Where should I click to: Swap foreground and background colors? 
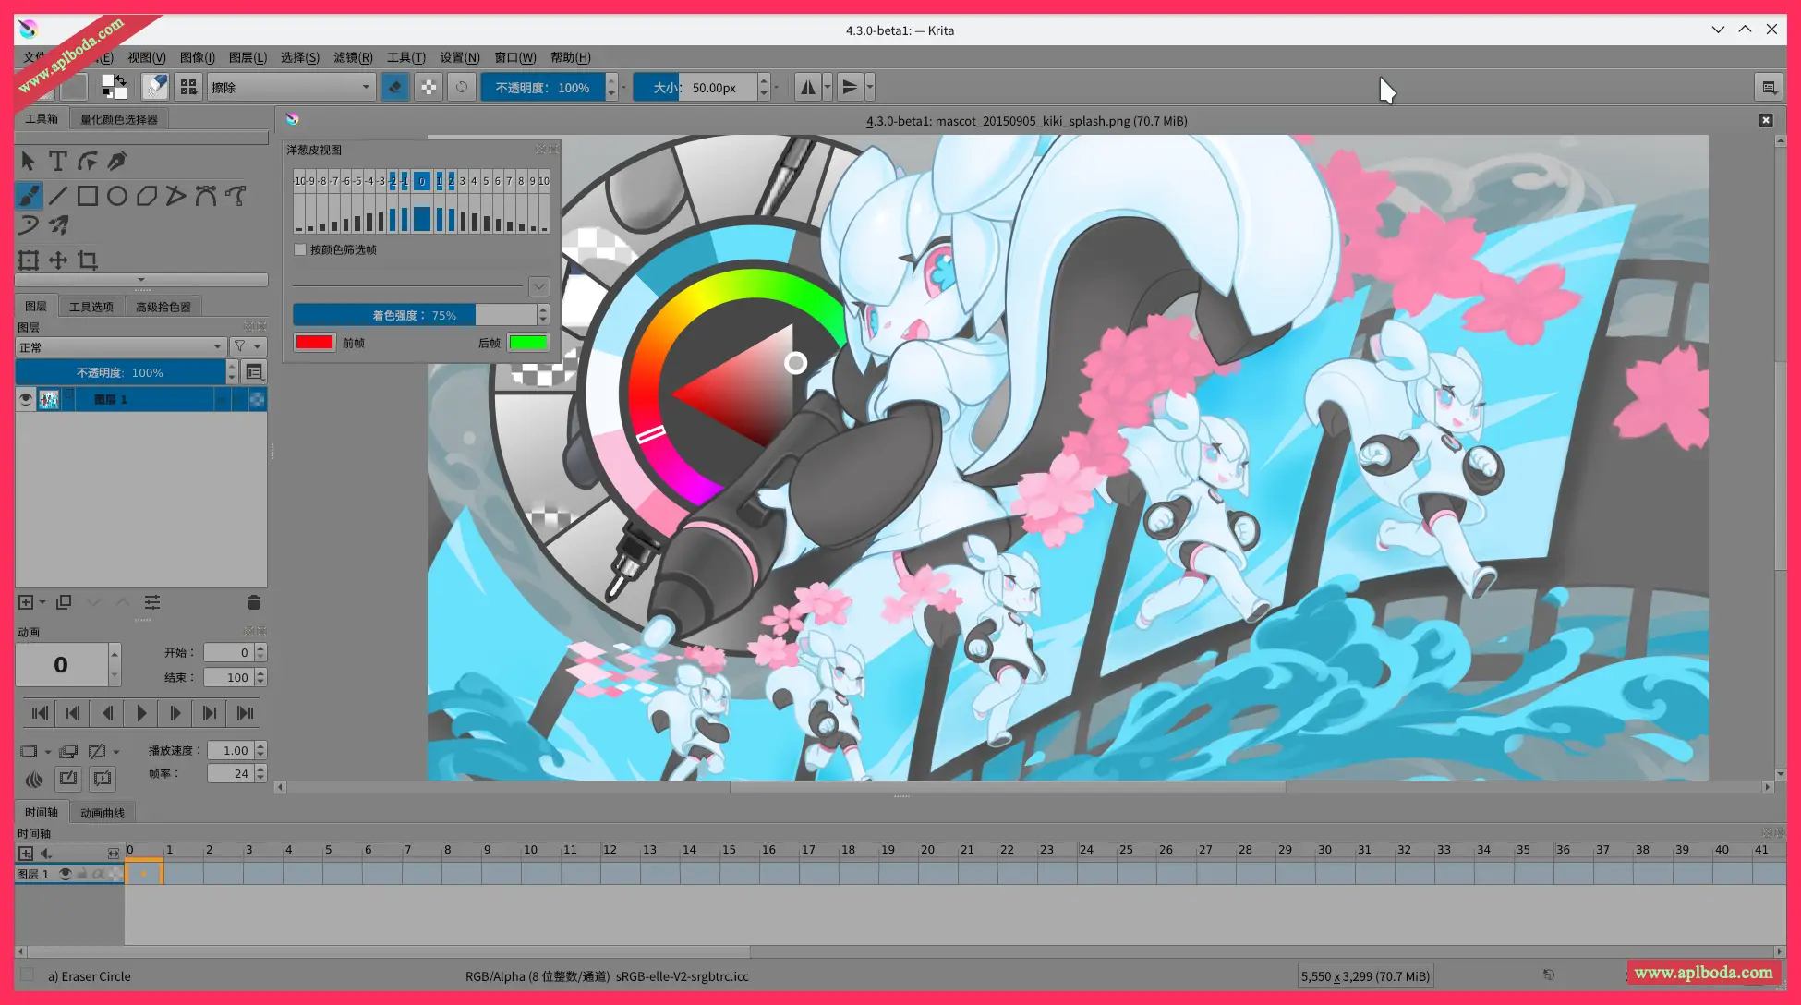point(121,79)
